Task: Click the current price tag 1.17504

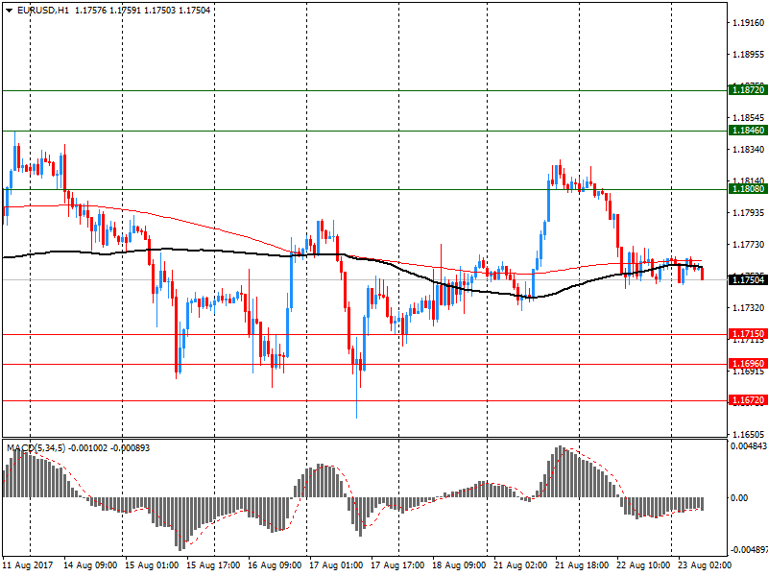Action: [x=748, y=279]
